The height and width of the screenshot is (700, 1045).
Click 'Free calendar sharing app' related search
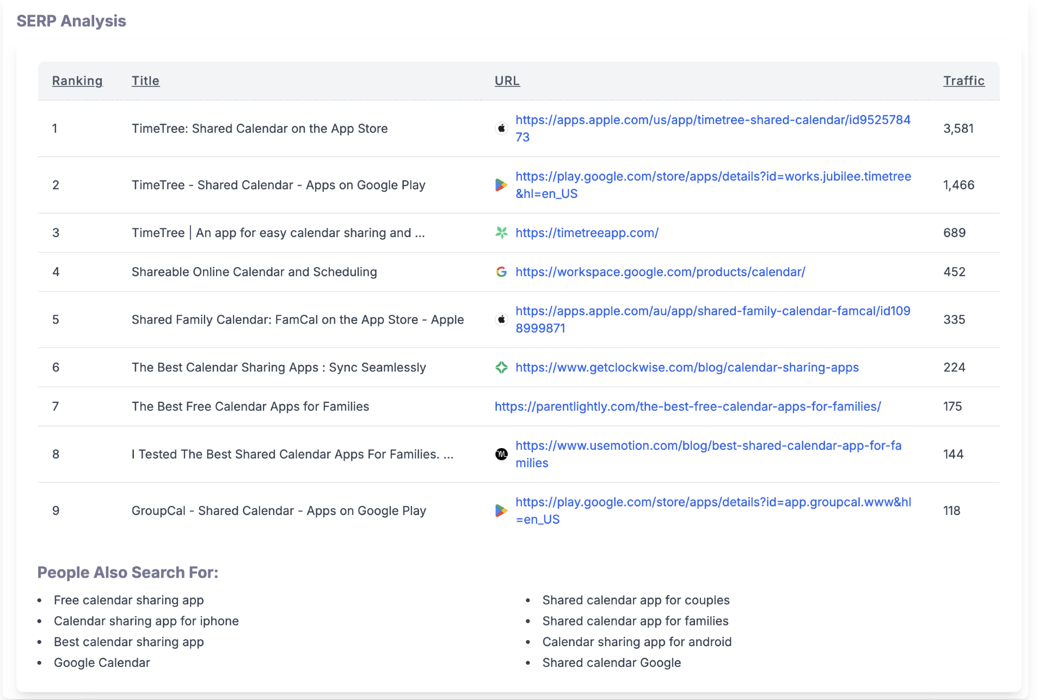click(128, 600)
